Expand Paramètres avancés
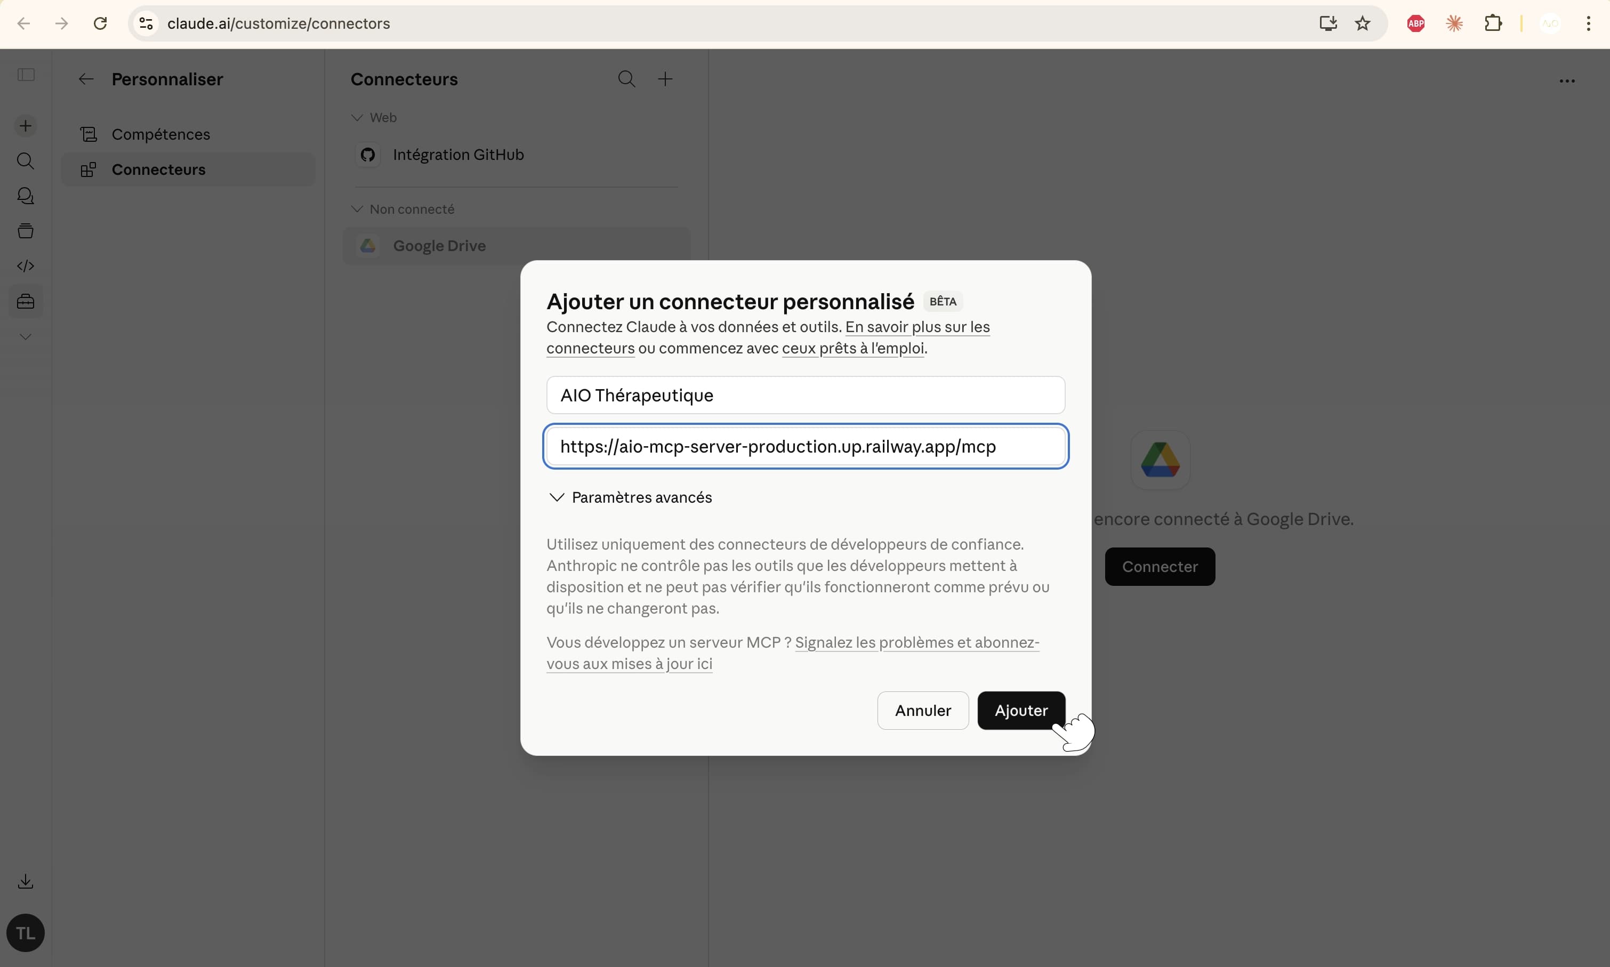 point(630,498)
